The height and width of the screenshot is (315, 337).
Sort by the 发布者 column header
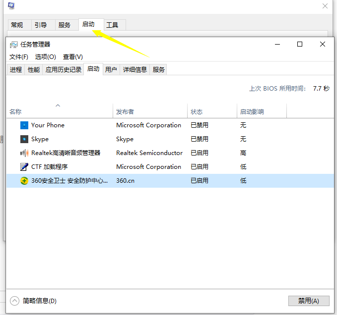(150, 111)
